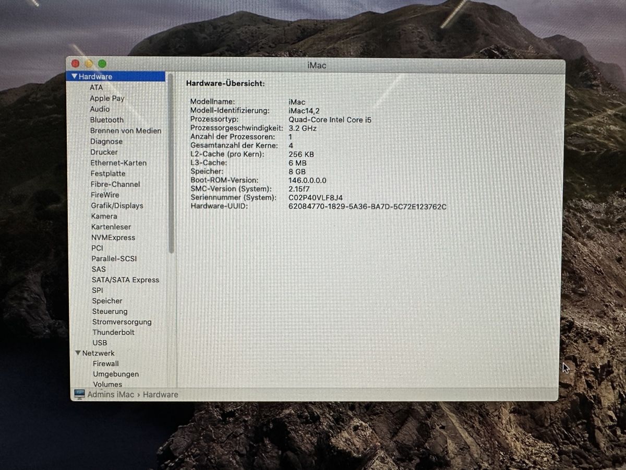Click the red close window button

tap(75, 64)
